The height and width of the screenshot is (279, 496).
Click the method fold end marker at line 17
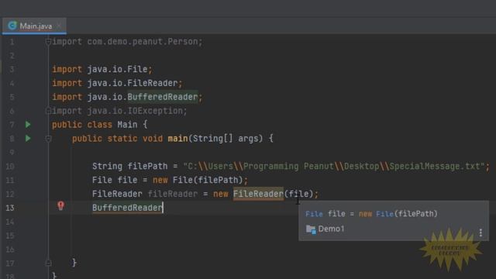click(x=48, y=263)
